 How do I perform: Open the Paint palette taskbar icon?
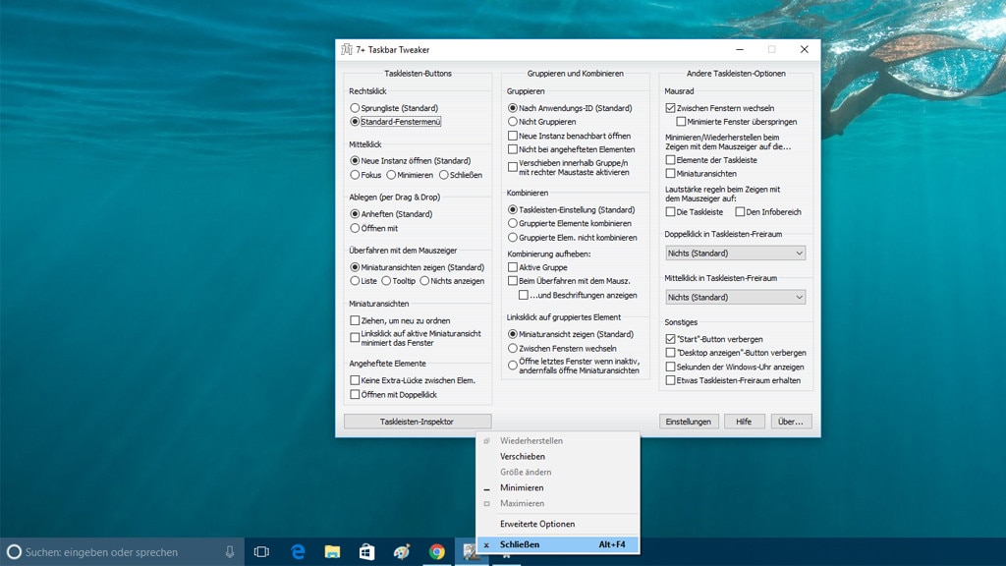coord(402,552)
